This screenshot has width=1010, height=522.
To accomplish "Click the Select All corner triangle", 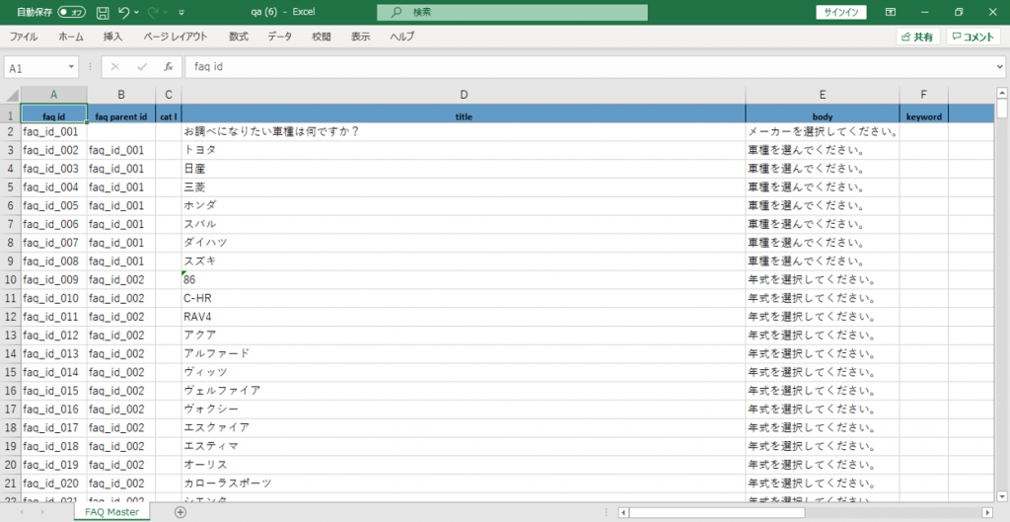I will 12,96.
